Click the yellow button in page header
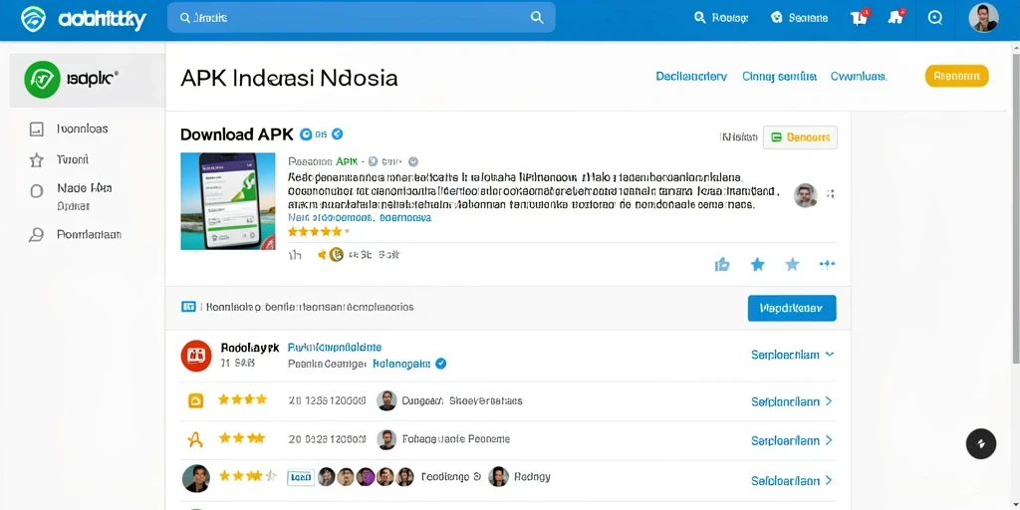The height and width of the screenshot is (510, 1020). [957, 76]
